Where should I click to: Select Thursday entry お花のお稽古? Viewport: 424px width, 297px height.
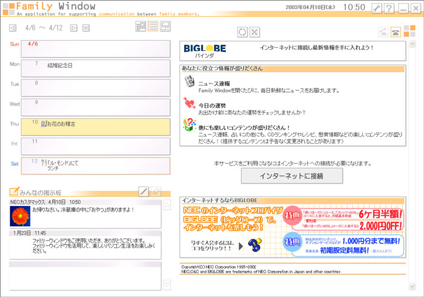point(61,124)
